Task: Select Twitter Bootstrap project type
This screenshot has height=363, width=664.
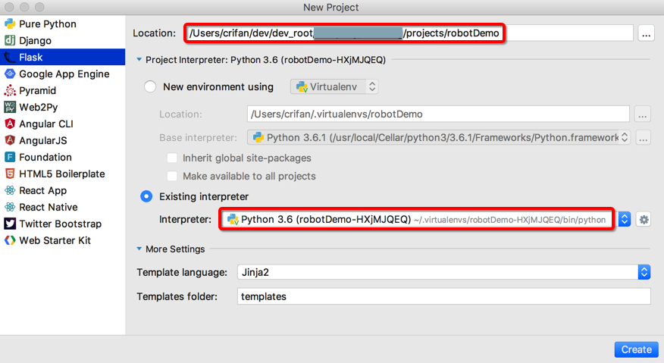Action: (x=62, y=224)
